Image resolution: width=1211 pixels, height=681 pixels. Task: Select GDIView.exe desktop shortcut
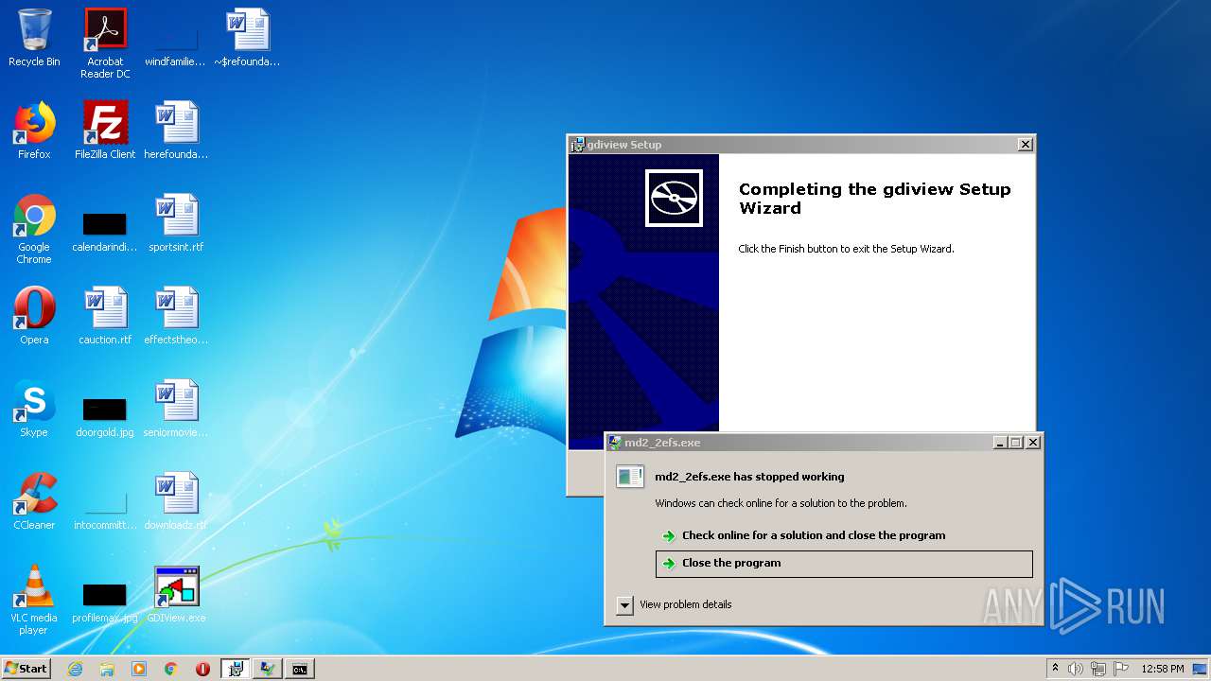176,594
